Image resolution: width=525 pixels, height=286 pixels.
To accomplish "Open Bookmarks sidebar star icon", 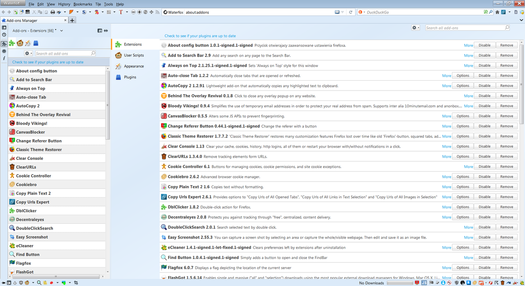I will coord(4,27).
